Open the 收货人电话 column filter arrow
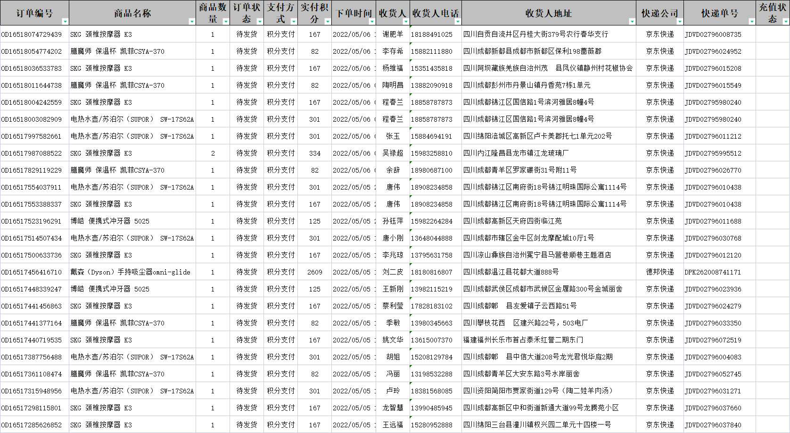The image size is (790, 433). pos(458,22)
